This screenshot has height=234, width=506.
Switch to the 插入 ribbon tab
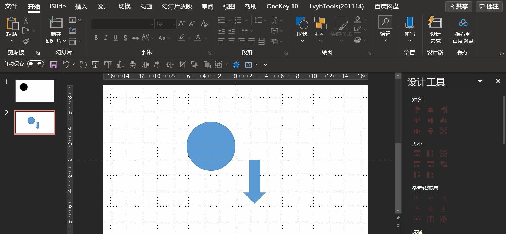coord(81,6)
